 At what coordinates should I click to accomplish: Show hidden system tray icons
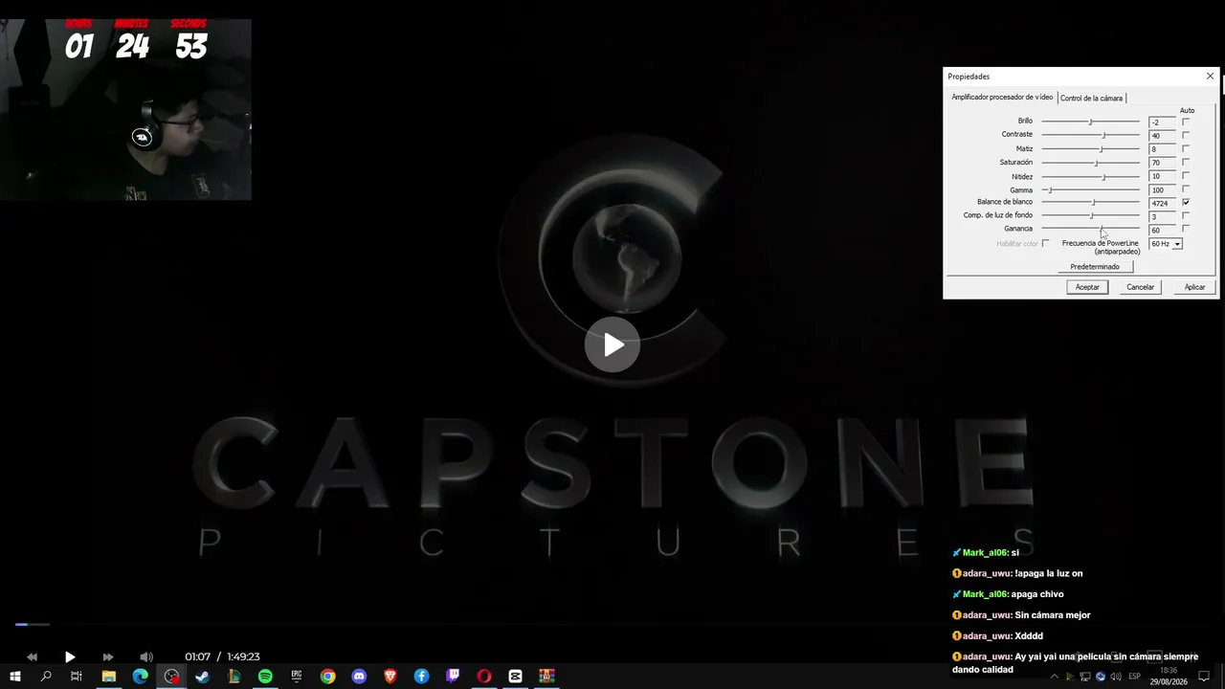(x=1055, y=677)
